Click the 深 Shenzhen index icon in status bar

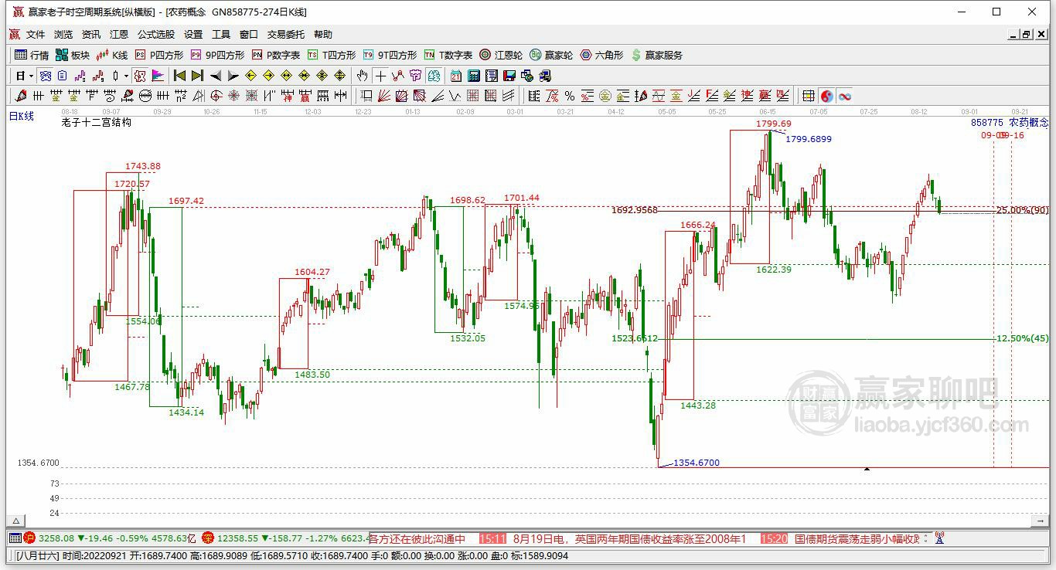[x=207, y=538]
